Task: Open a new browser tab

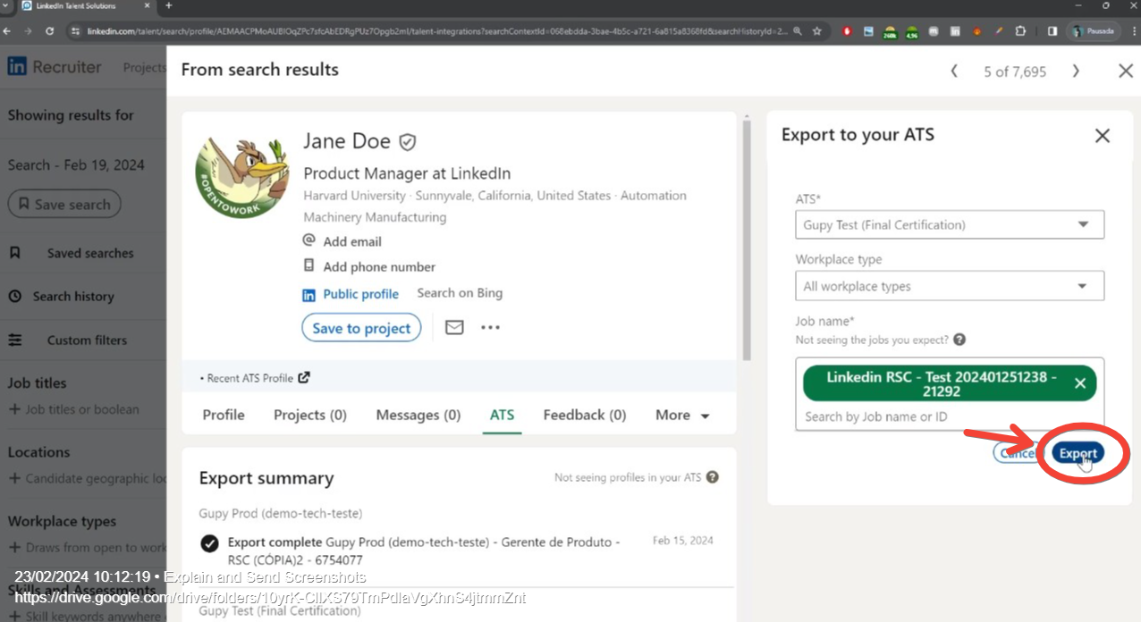Action: tap(169, 6)
